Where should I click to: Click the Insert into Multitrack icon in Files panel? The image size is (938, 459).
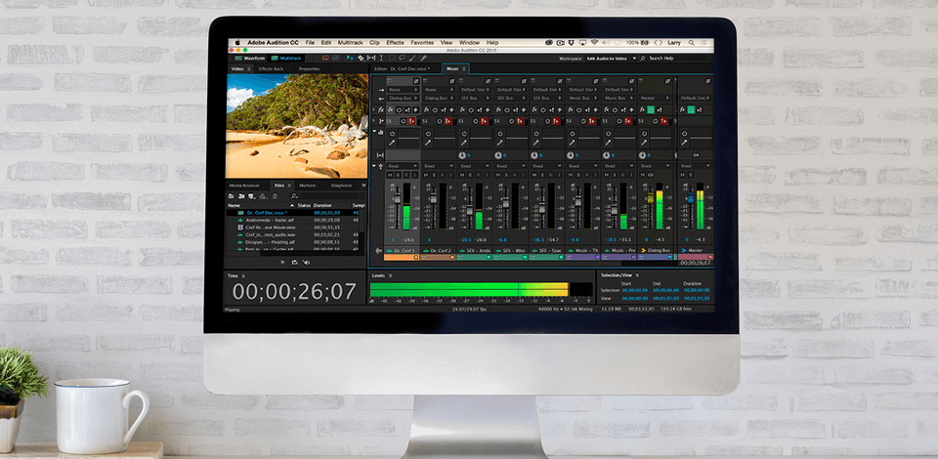[x=263, y=196]
